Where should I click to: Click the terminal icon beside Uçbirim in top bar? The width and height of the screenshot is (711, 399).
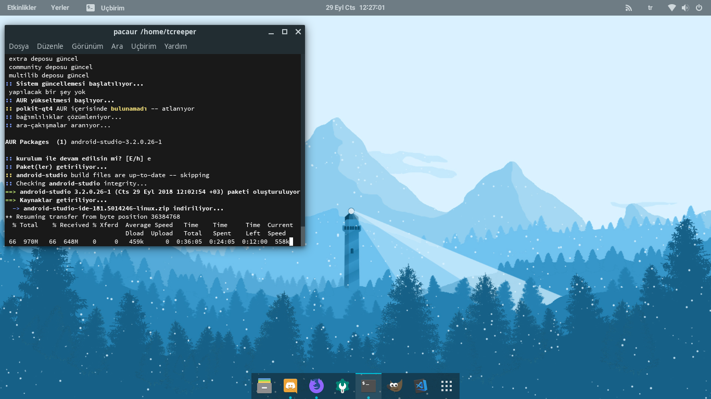(x=91, y=8)
